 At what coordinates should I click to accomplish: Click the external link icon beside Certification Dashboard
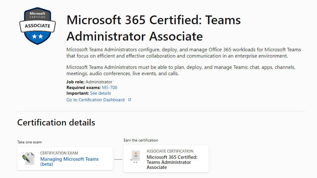129,100
